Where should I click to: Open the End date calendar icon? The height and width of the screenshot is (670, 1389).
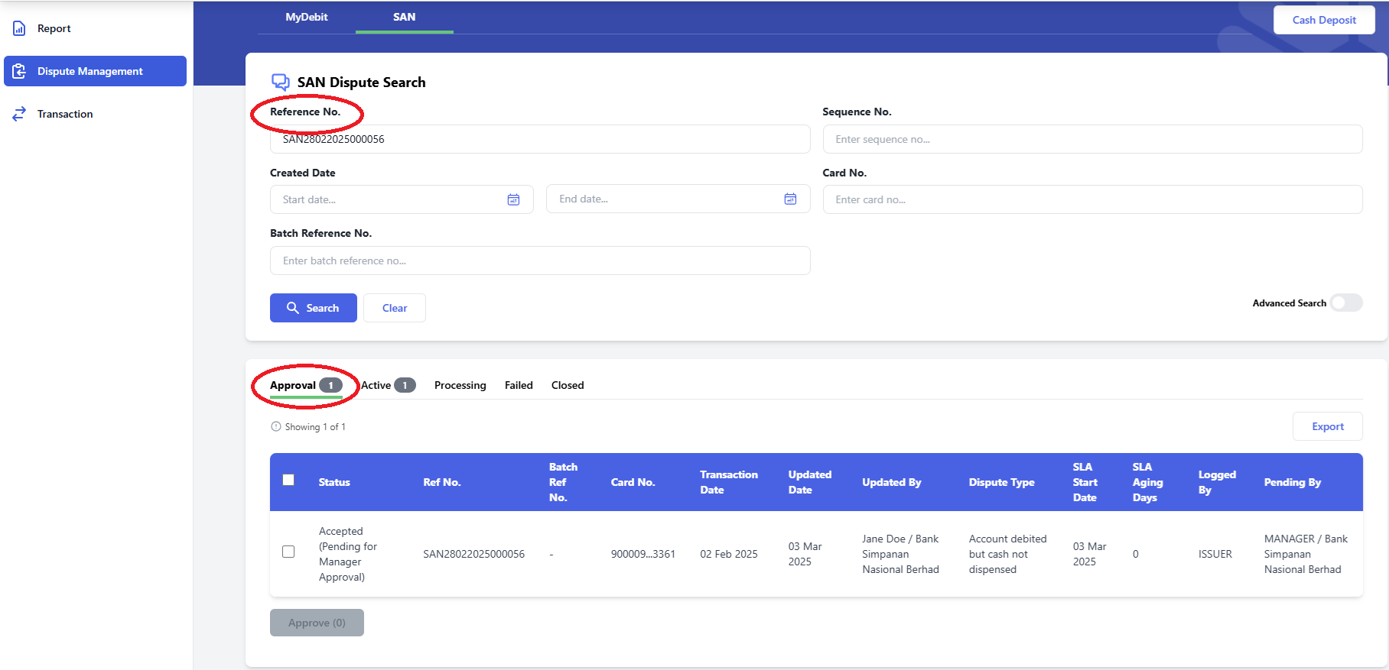coord(790,199)
